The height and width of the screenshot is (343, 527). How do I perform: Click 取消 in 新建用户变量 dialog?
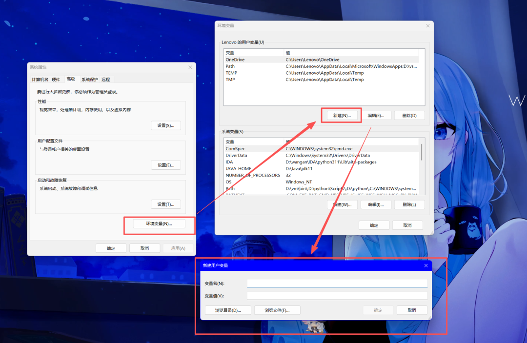(x=412, y=310)
